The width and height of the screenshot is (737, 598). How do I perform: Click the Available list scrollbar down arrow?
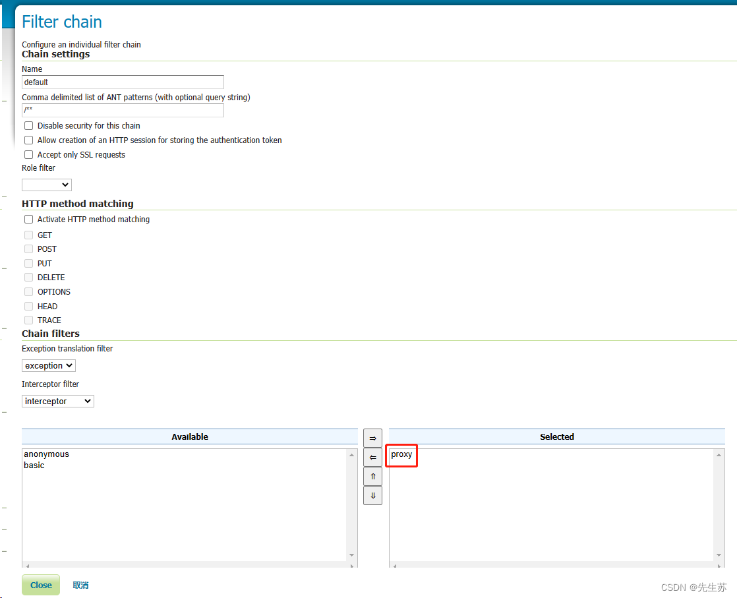tap(351, 555)
